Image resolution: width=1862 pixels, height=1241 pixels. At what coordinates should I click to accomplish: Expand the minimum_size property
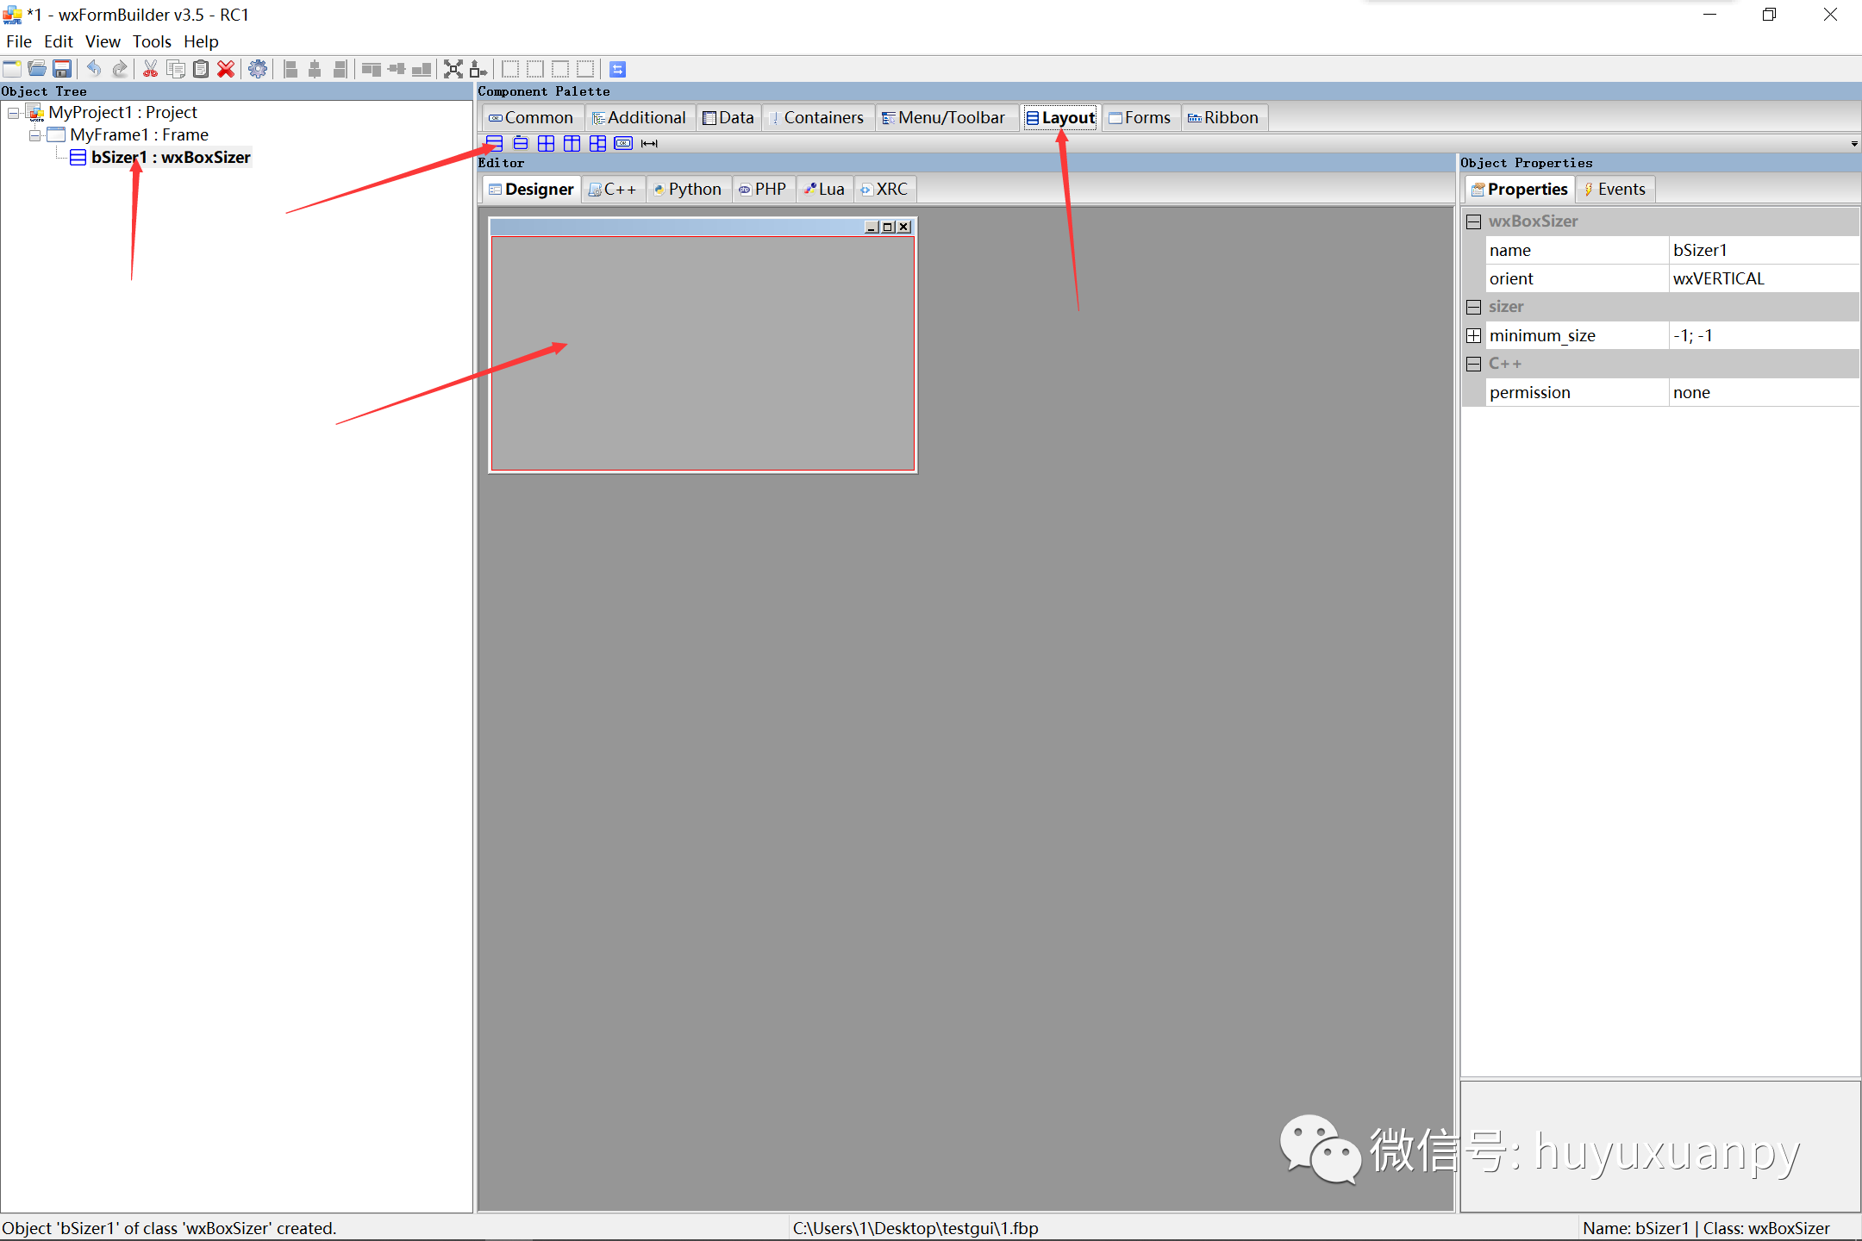[1474, 335]
